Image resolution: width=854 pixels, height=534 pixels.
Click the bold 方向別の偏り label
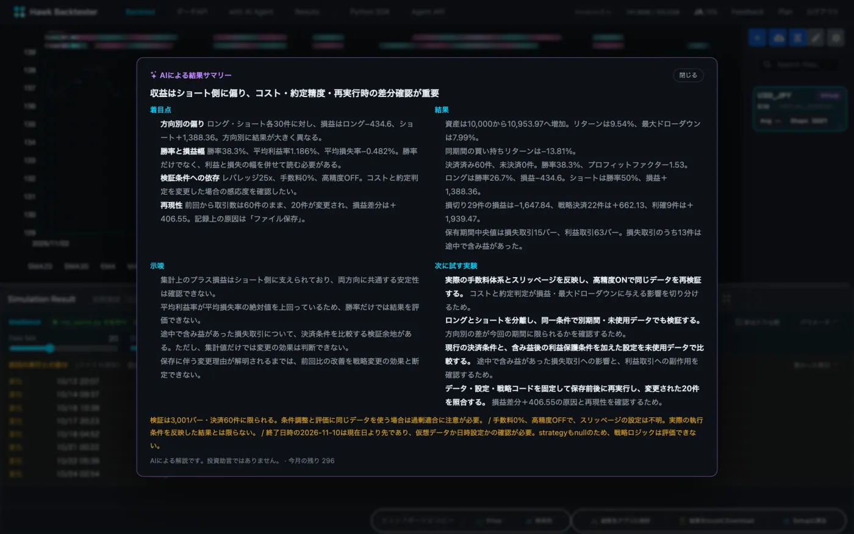(x=182, y=124)
